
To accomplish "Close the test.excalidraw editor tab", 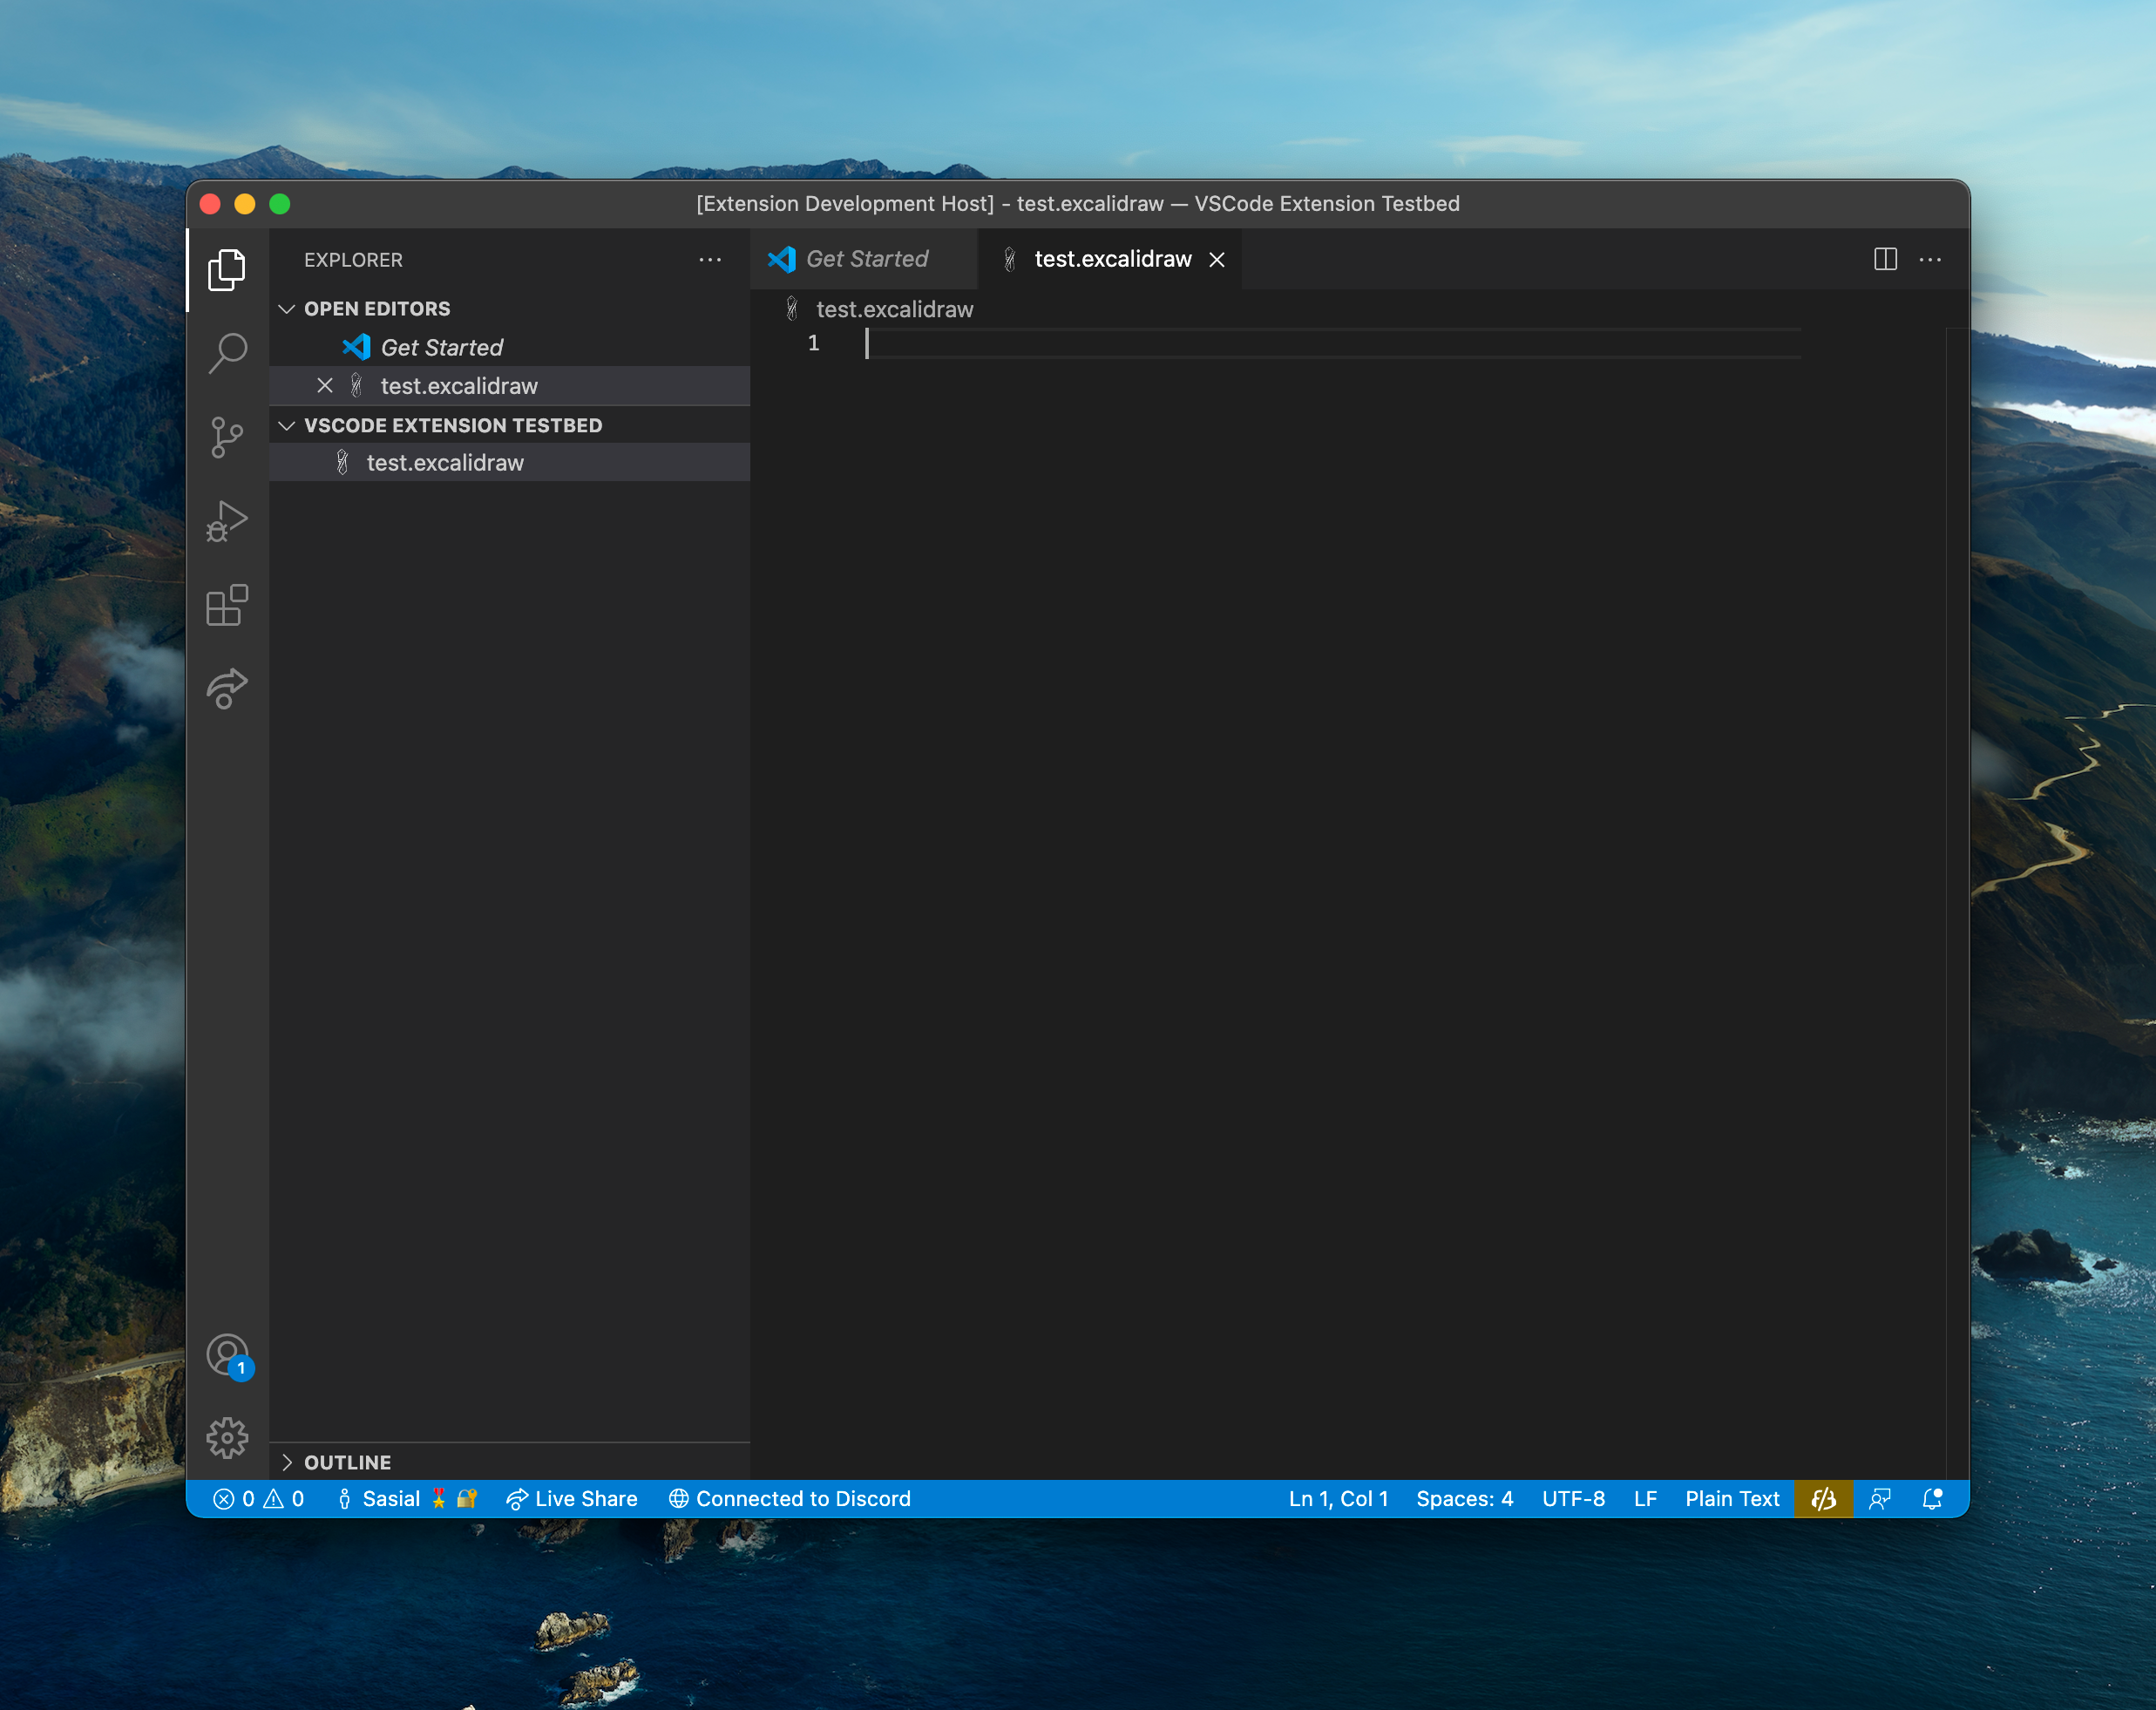I will [x=1217, y=260].
